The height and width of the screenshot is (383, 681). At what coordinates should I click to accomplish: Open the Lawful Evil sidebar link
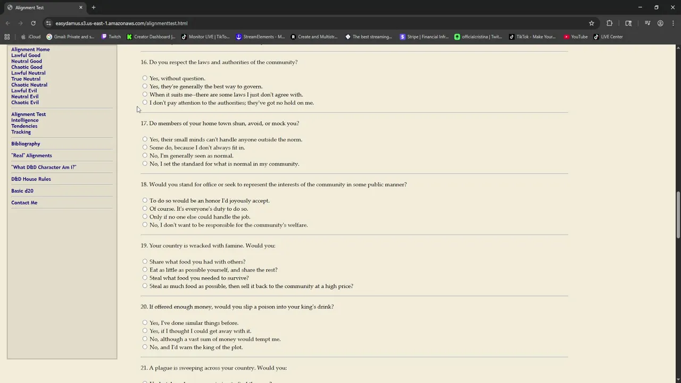pos(24,90)
